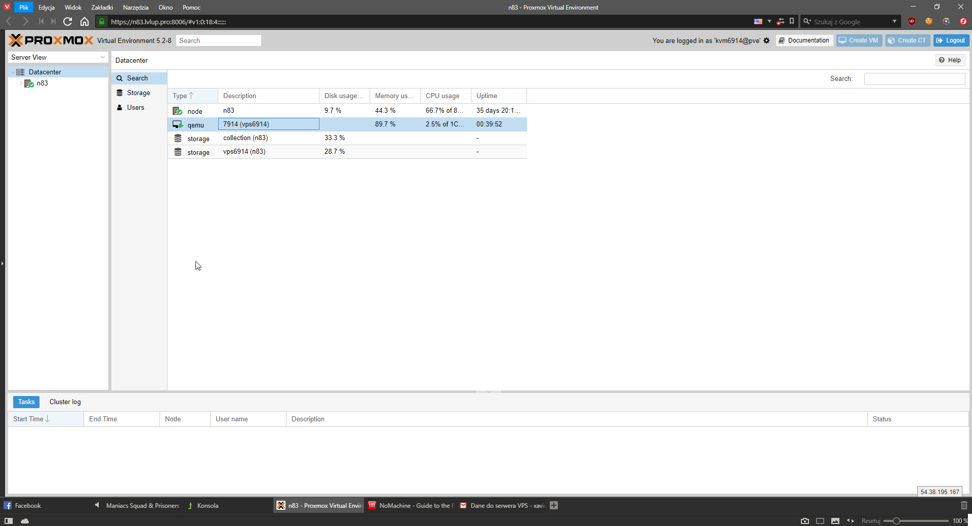Toggle the browser side panel button
Screen dimensions: 972x526
9,520
